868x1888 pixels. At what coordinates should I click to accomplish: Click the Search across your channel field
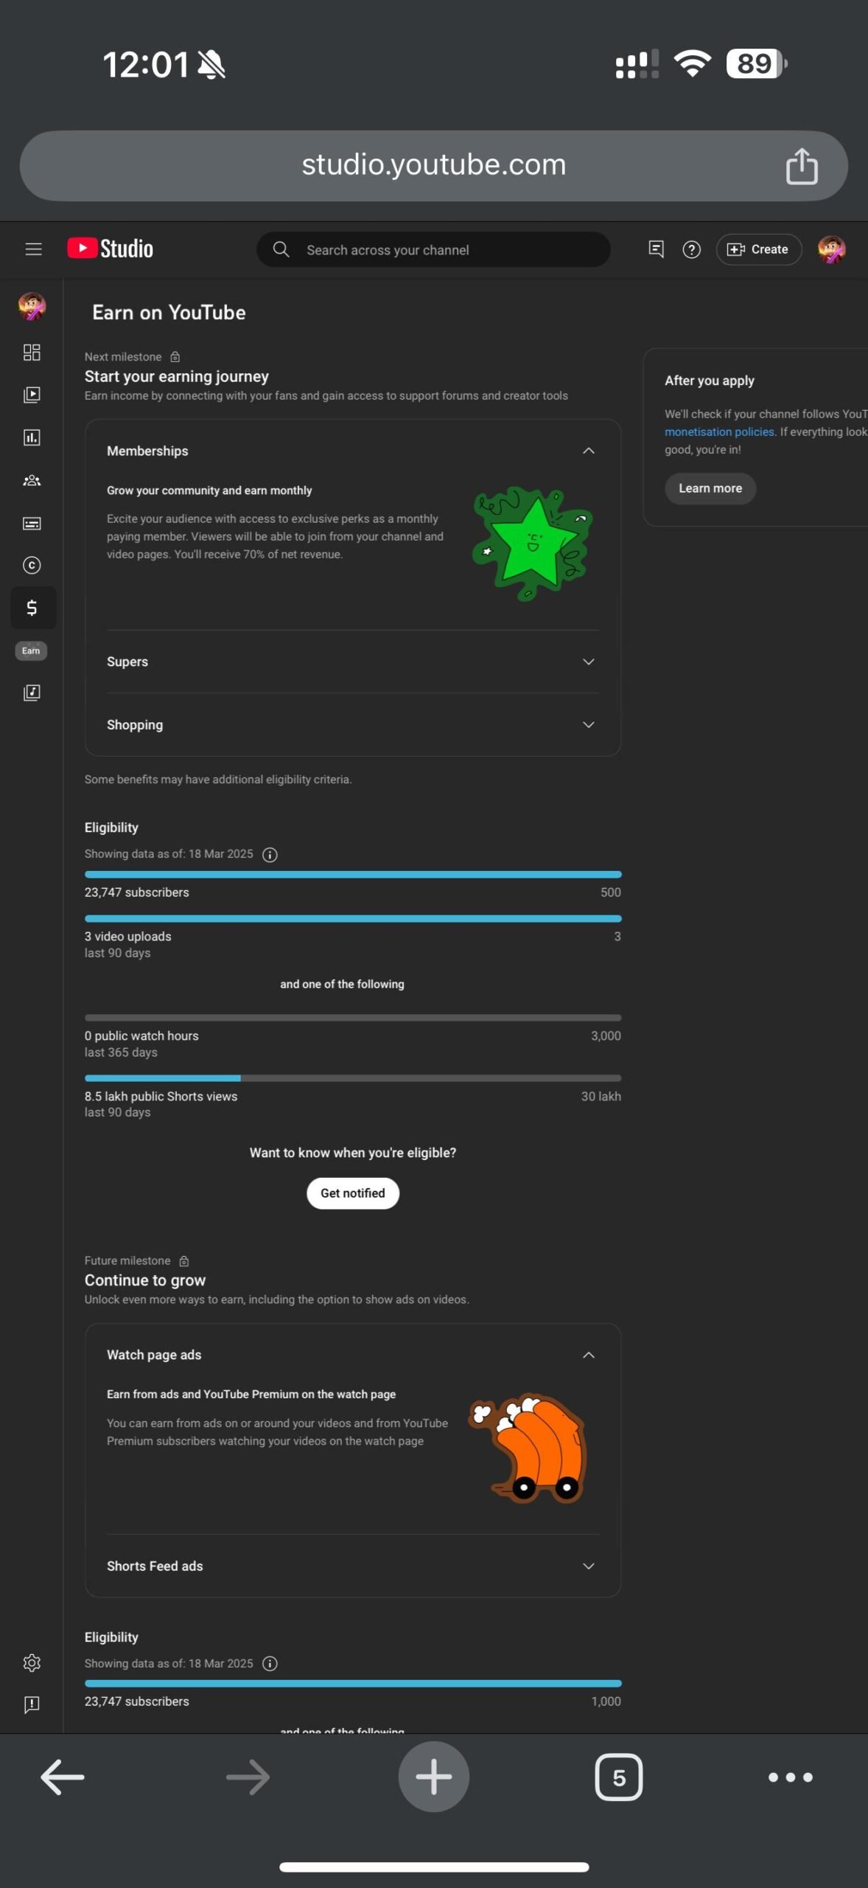tap(433, 250)
